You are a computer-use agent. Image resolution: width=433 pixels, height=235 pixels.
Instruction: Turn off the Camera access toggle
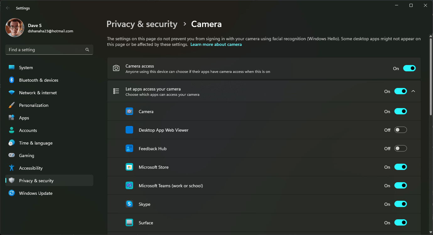click(409, 68)
